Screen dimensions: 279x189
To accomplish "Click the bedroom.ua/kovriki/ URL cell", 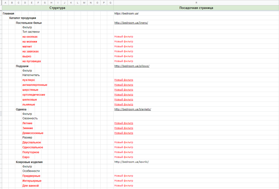I will [x=132, y=162].
